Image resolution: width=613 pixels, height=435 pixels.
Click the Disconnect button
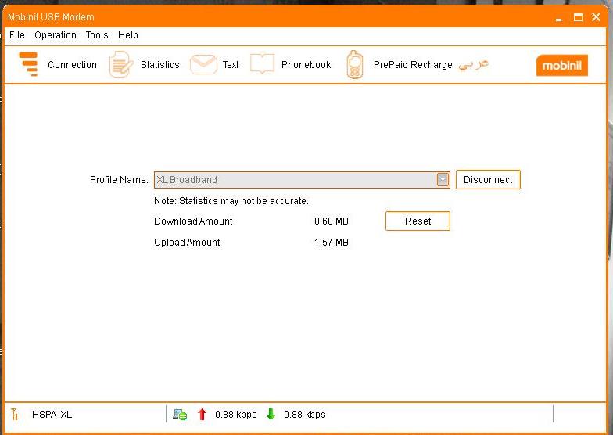click(488, 180)
